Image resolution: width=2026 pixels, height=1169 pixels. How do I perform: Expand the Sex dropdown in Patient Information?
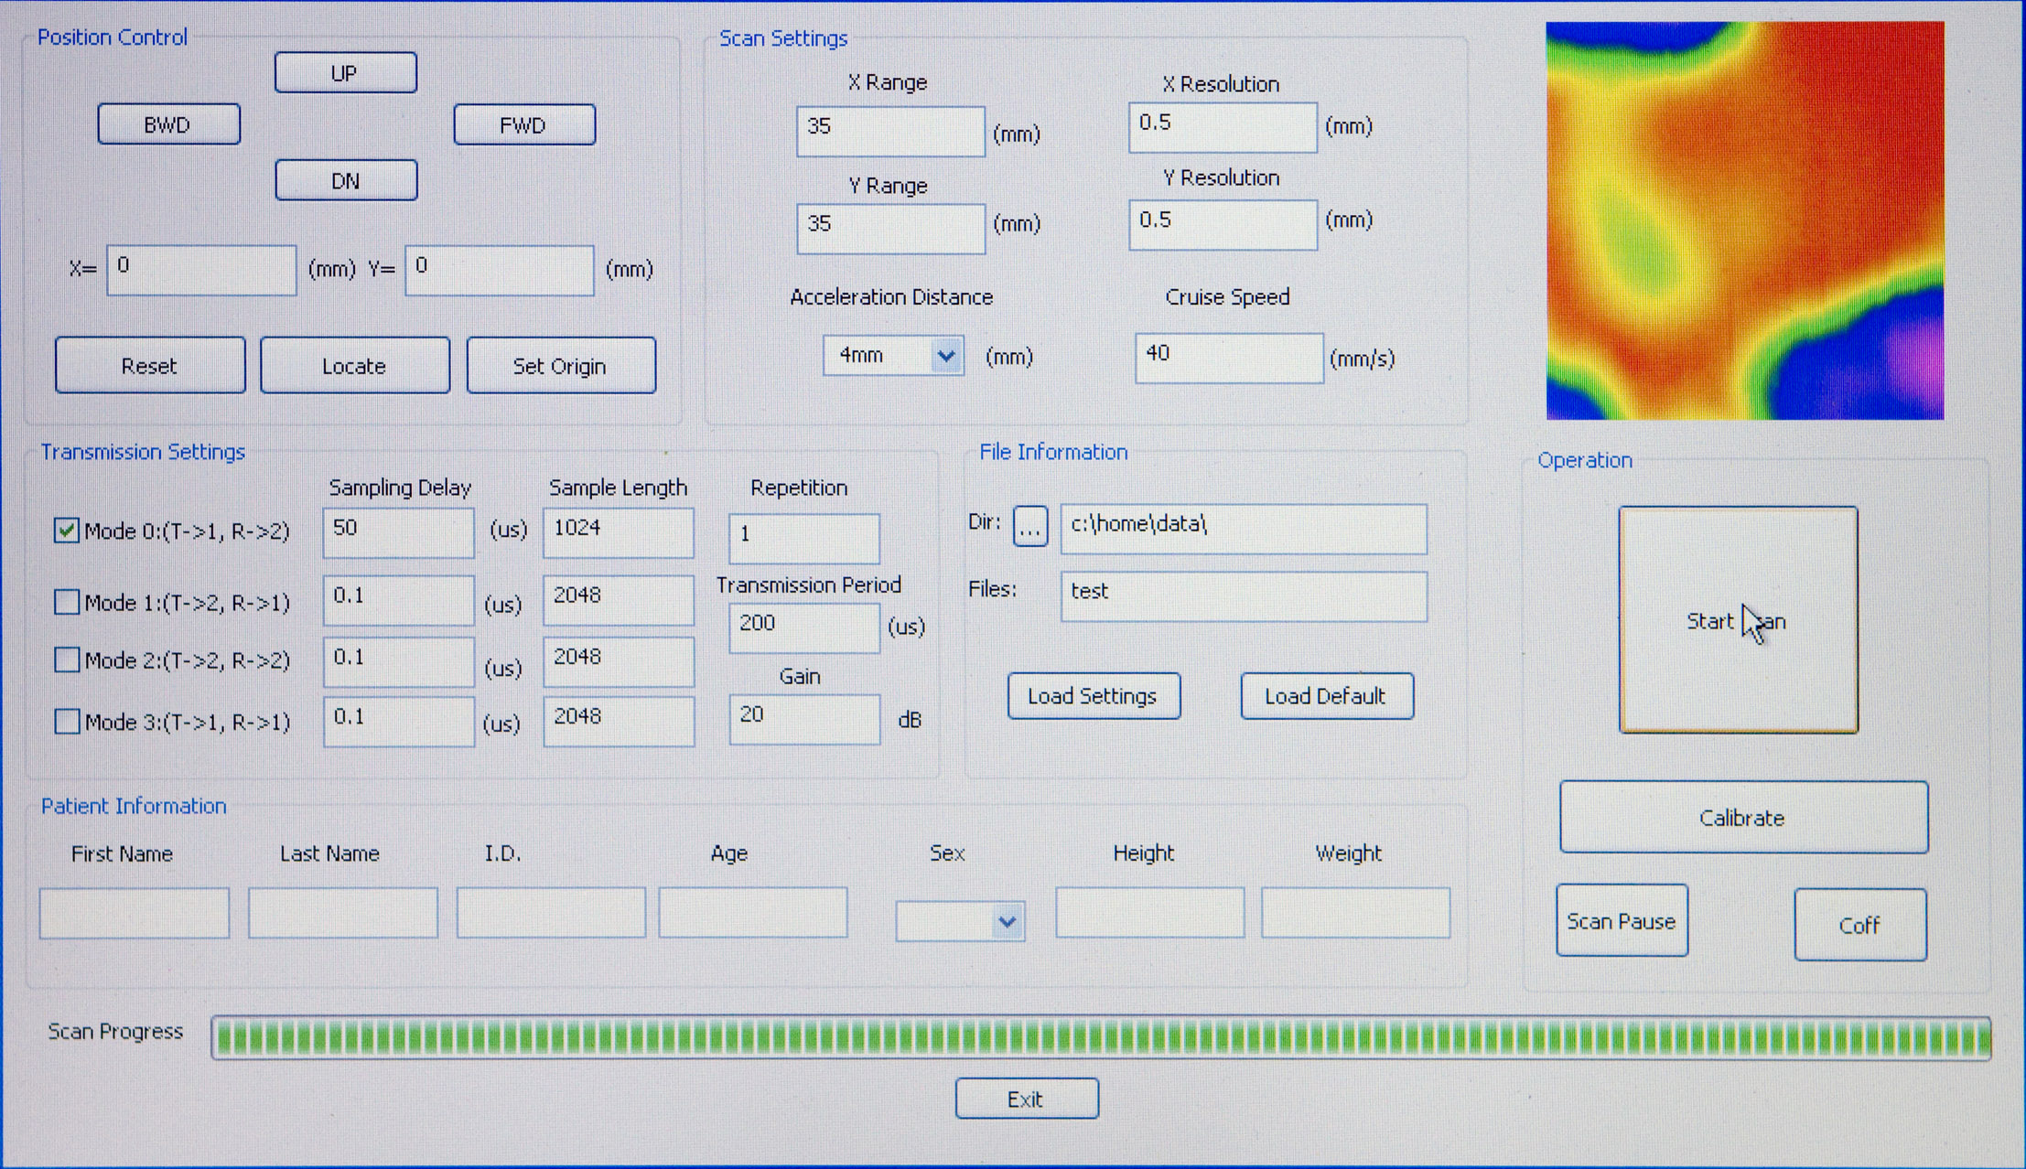[x=1007, y=921]
